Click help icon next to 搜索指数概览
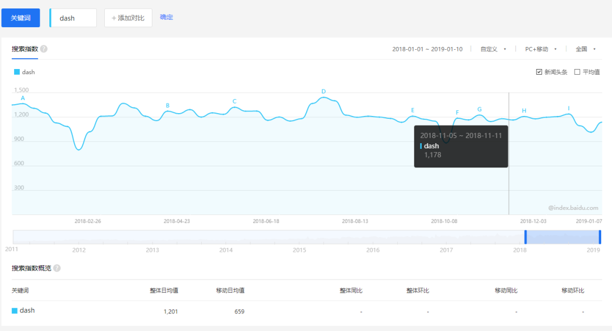Image resolution: width=612 pixels, height=331 pixels. tap(57, 268)
